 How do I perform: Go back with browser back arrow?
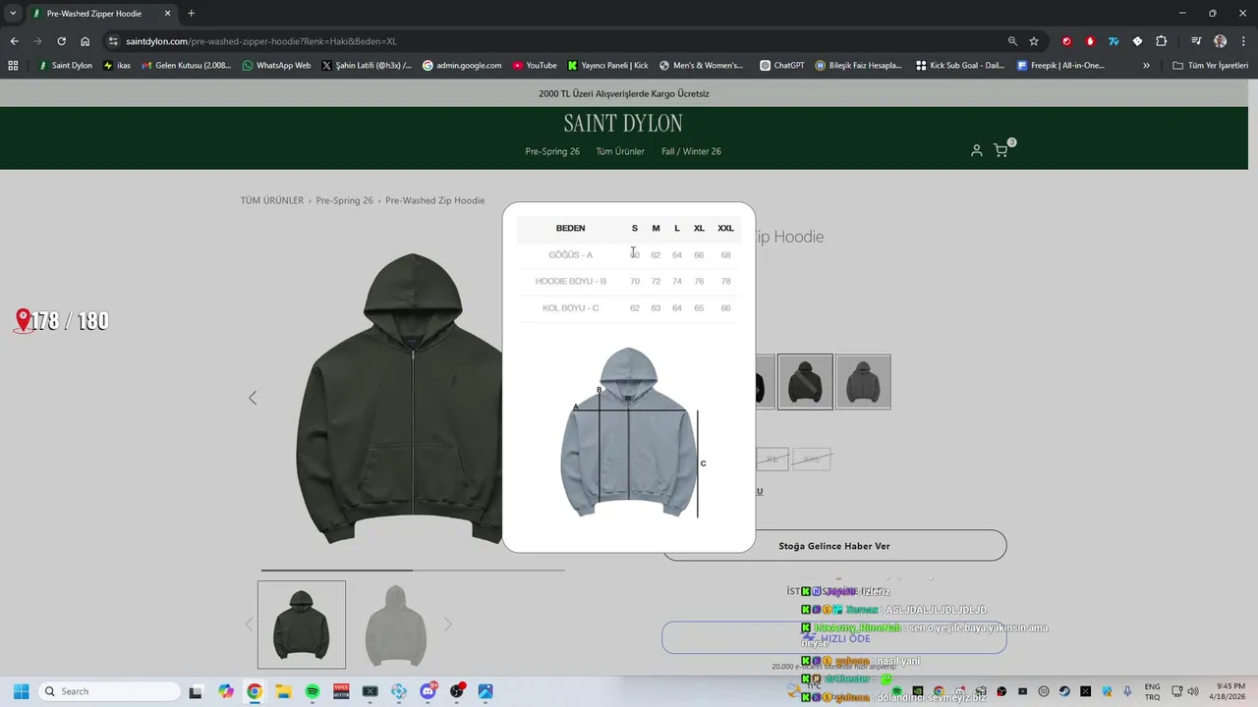click(x=14, y=41)
